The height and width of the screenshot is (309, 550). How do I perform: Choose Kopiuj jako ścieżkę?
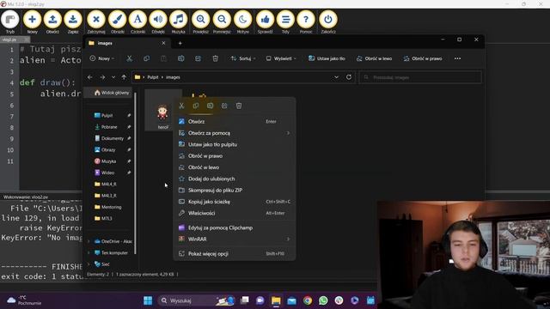(235, 202)
